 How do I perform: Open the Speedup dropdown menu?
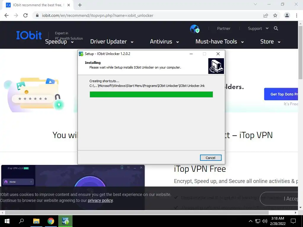pos(59,42)
